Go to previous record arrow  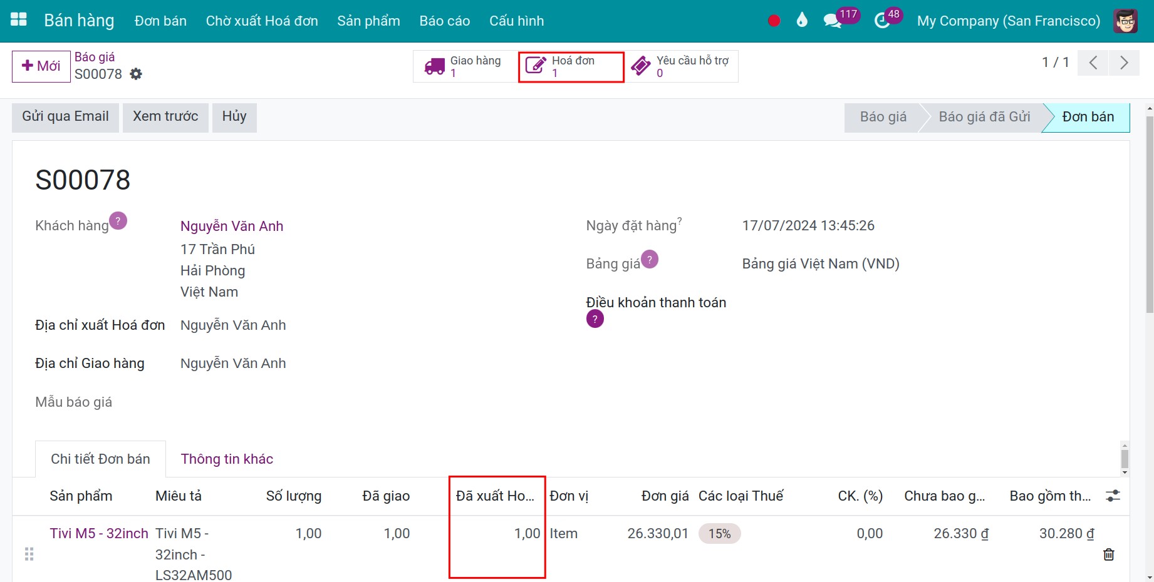[x=1093, y=63]
